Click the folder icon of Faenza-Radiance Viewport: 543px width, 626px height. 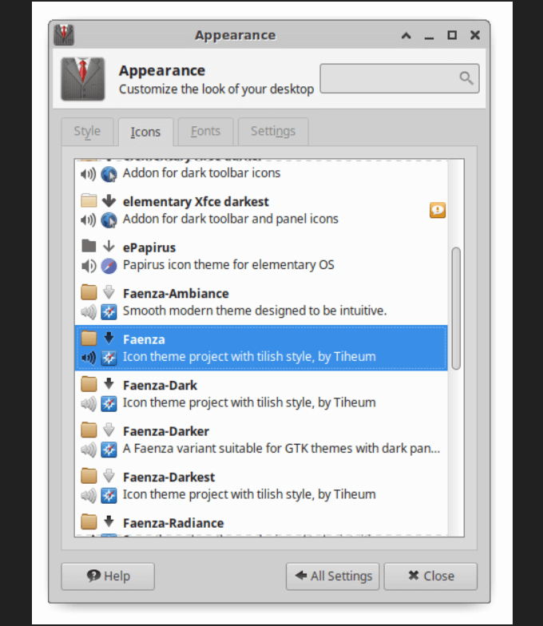[x=89, y=522]
